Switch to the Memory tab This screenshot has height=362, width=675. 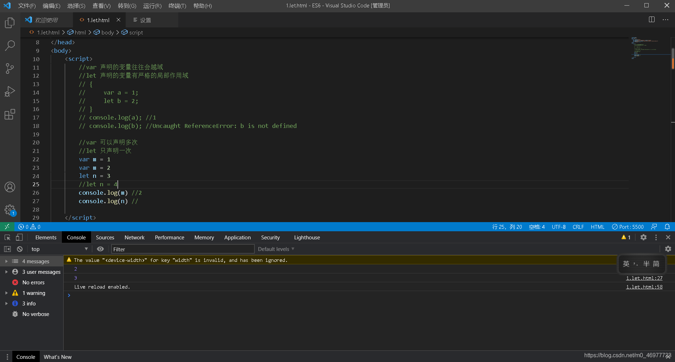204,238
